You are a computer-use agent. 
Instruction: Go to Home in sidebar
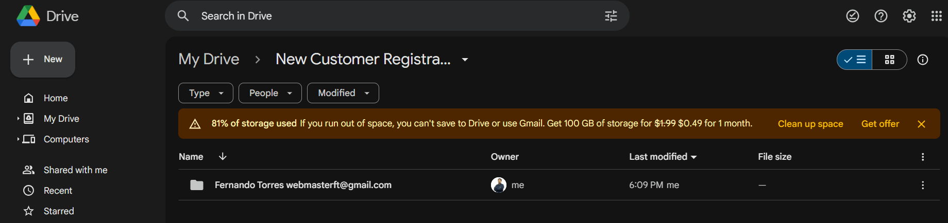[56, 98]
